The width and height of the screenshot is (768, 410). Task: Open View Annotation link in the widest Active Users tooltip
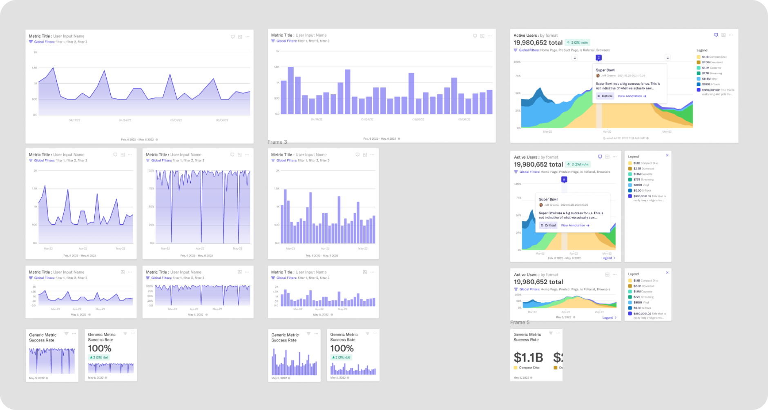632,96
